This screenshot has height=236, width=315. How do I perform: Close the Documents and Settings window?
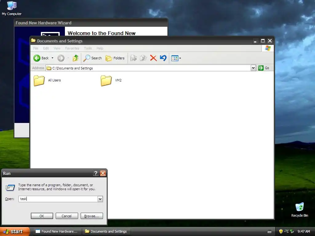[x=270, y=41]
